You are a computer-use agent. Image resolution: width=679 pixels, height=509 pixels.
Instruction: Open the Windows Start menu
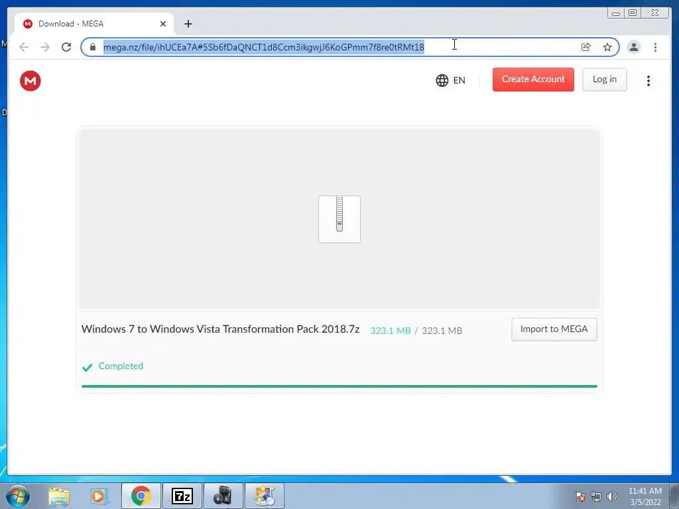pyautogui.click(x=18, y=496)
